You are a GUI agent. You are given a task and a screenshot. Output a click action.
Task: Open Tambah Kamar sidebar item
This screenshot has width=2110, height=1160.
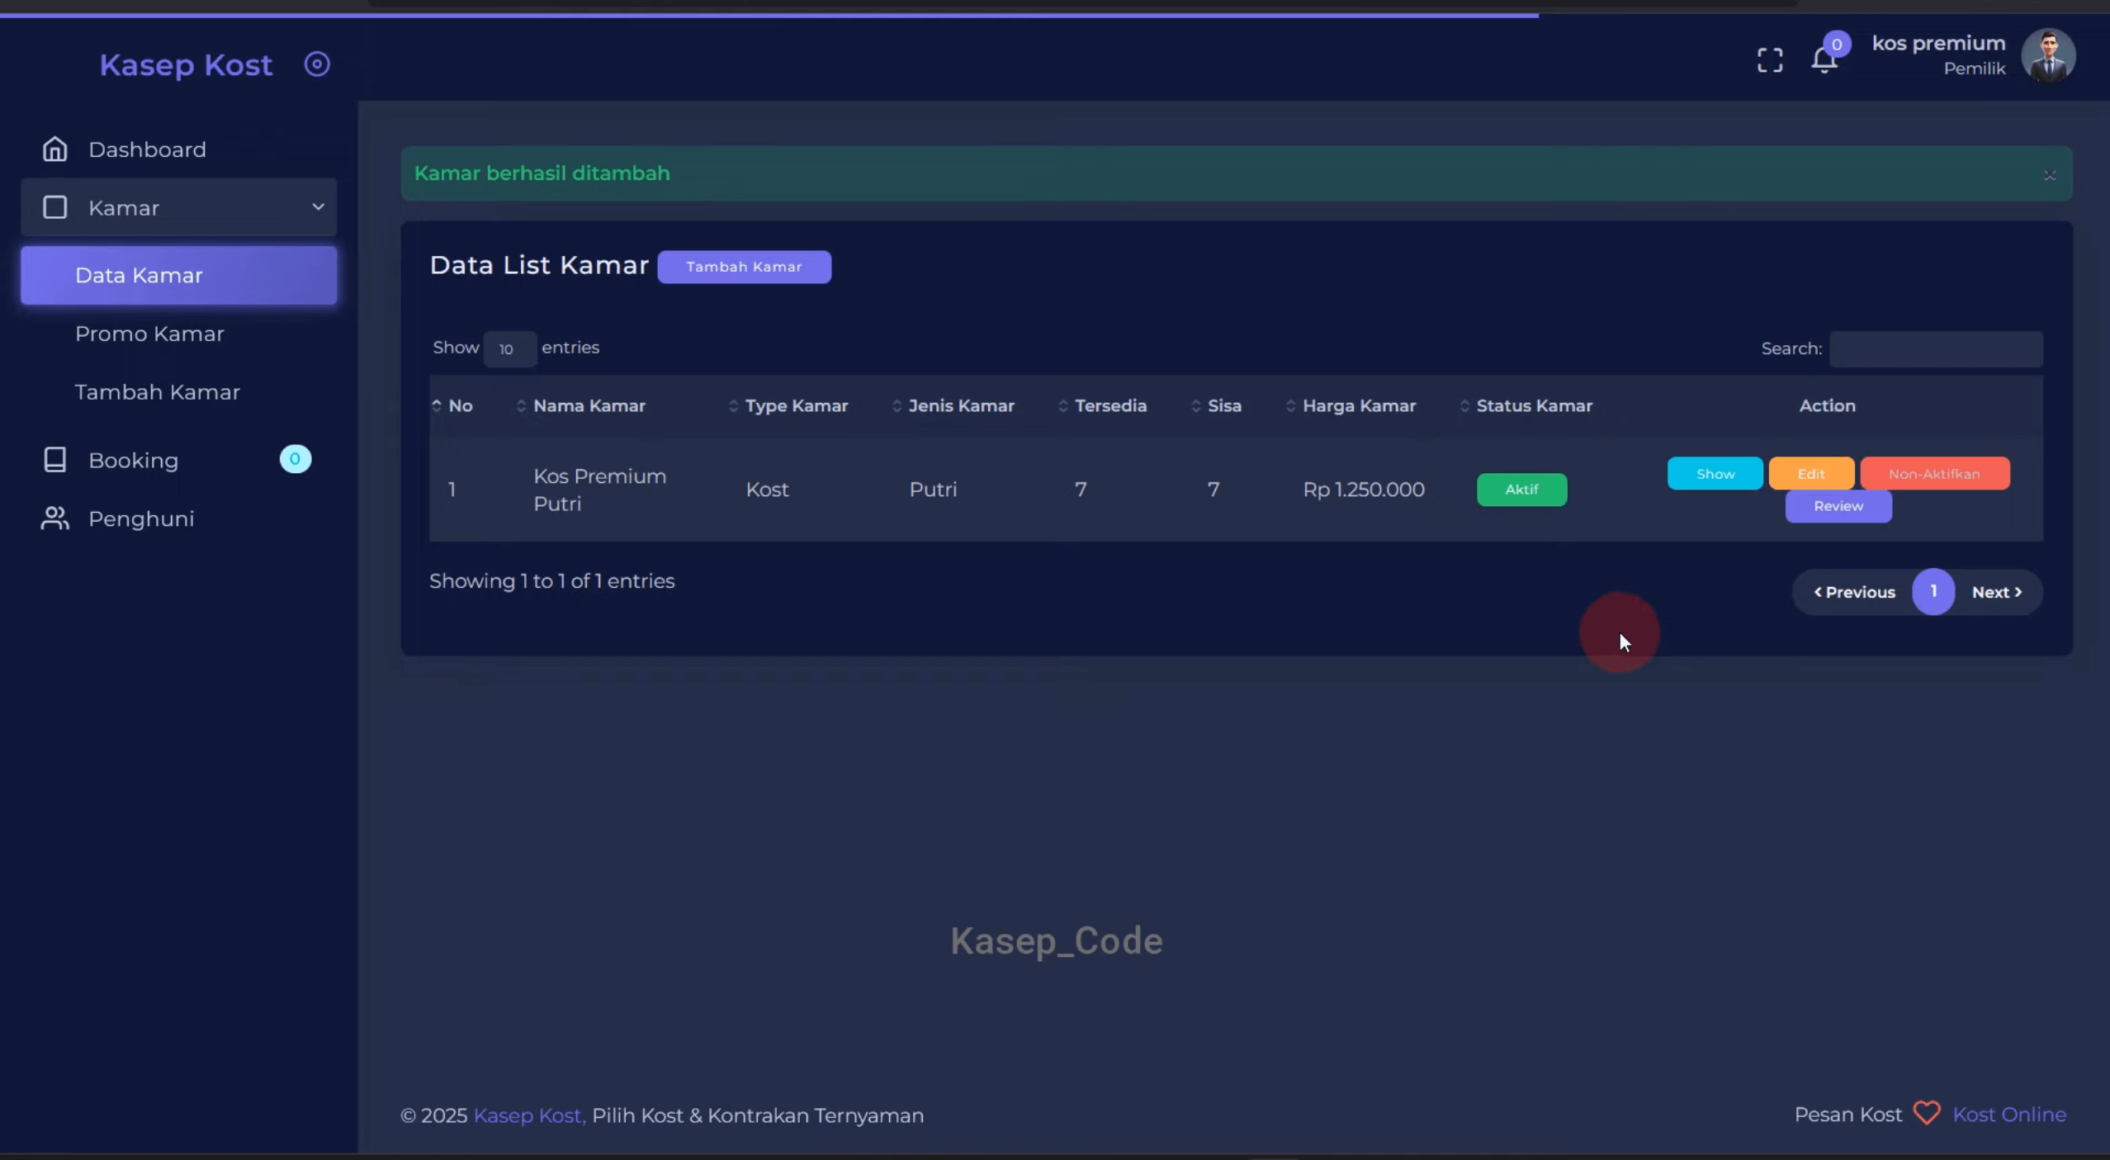(x=158, y=392)
